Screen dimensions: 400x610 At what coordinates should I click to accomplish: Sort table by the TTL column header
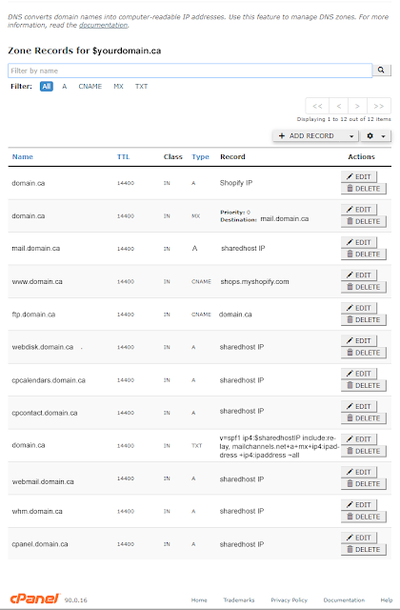pyautogui.click(x=123, y=156)
